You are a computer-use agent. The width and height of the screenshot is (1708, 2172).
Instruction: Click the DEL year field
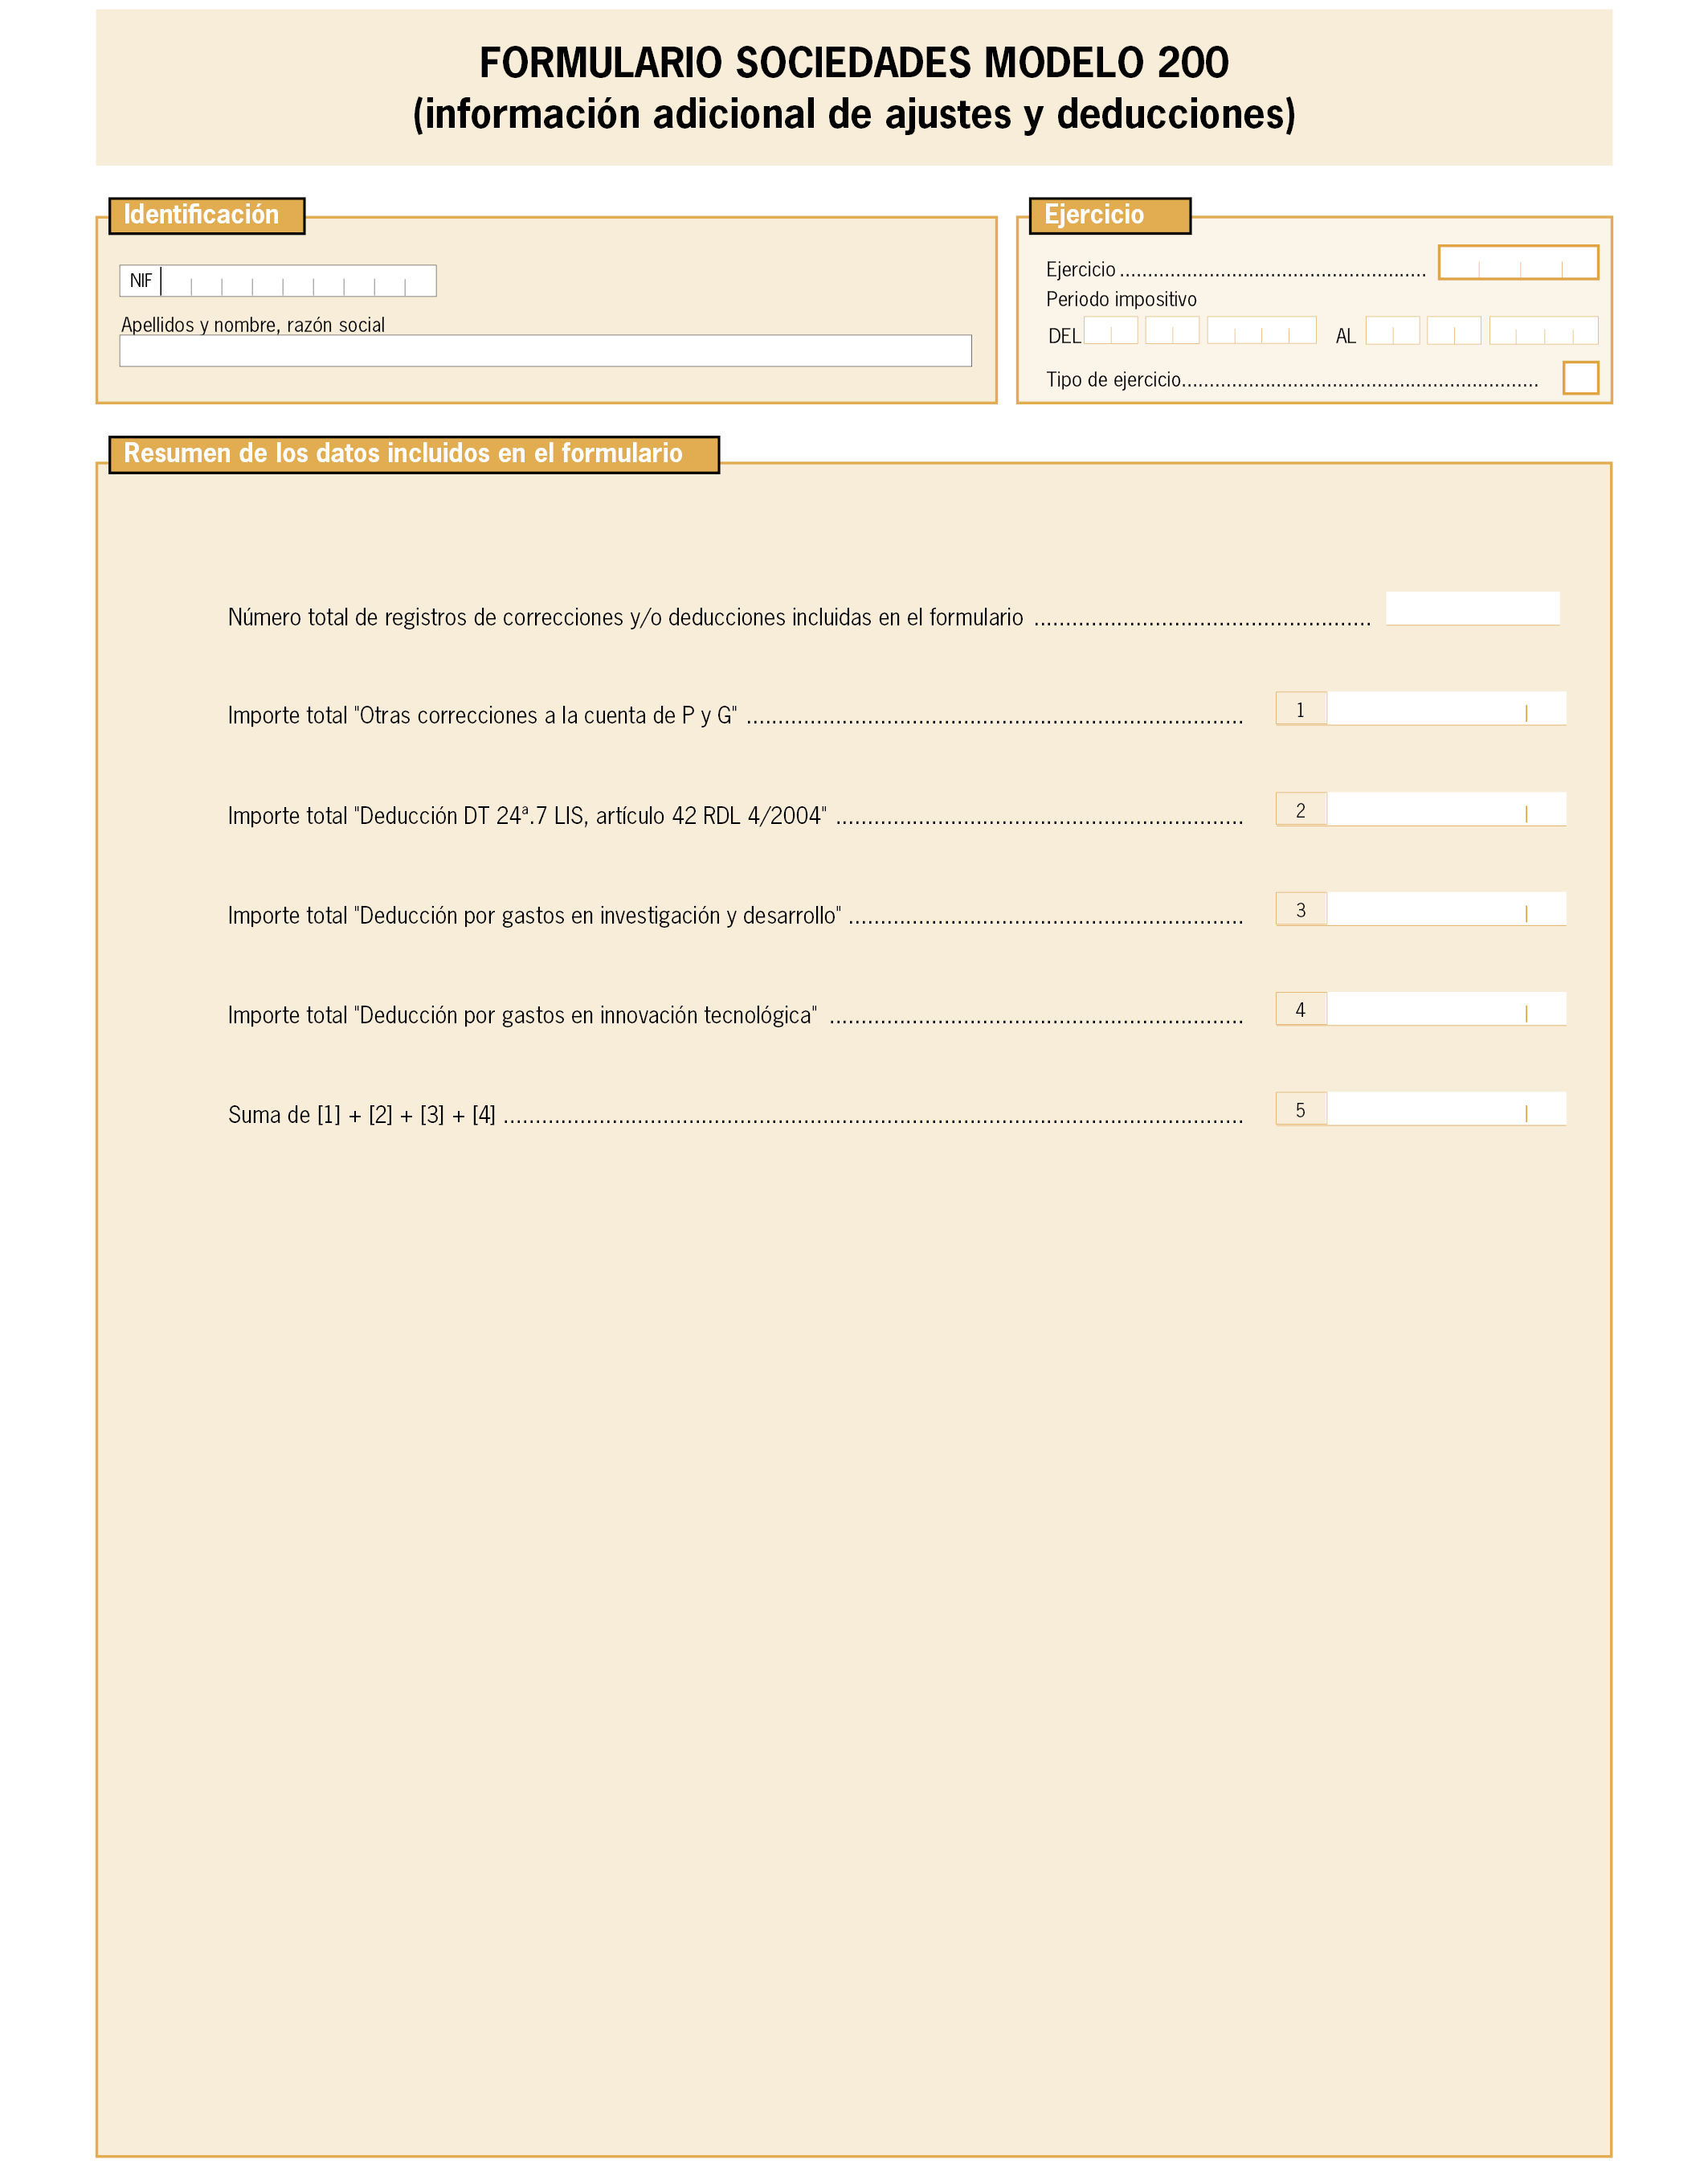pyautogui.click(x=1261, y=330)
